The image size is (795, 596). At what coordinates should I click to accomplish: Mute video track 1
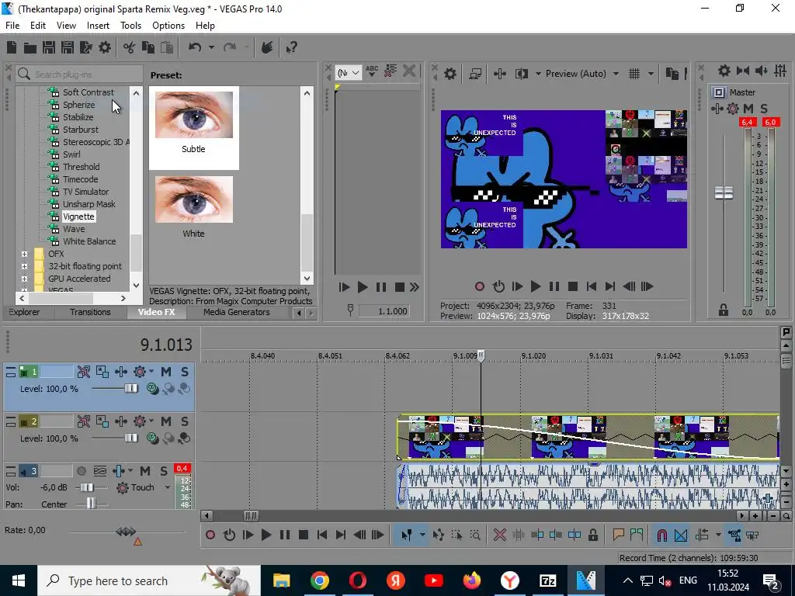tap(166, 372)
